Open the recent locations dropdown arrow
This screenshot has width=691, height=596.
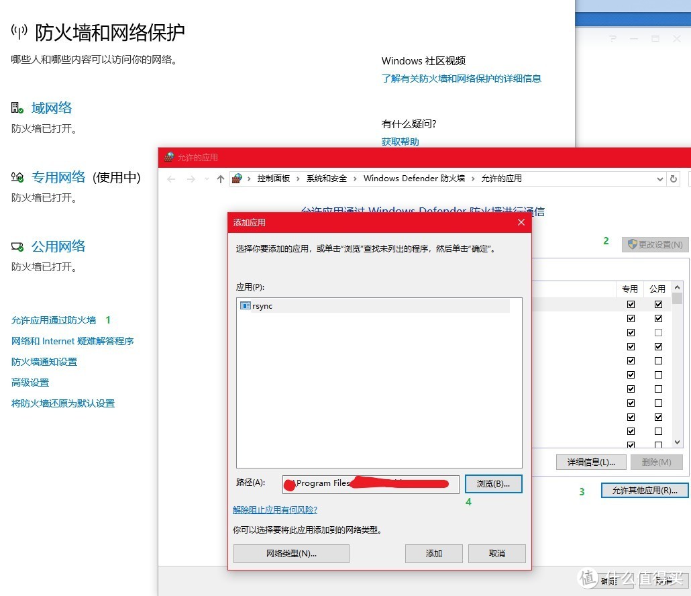pyautogui.click(x=207, y=179)
